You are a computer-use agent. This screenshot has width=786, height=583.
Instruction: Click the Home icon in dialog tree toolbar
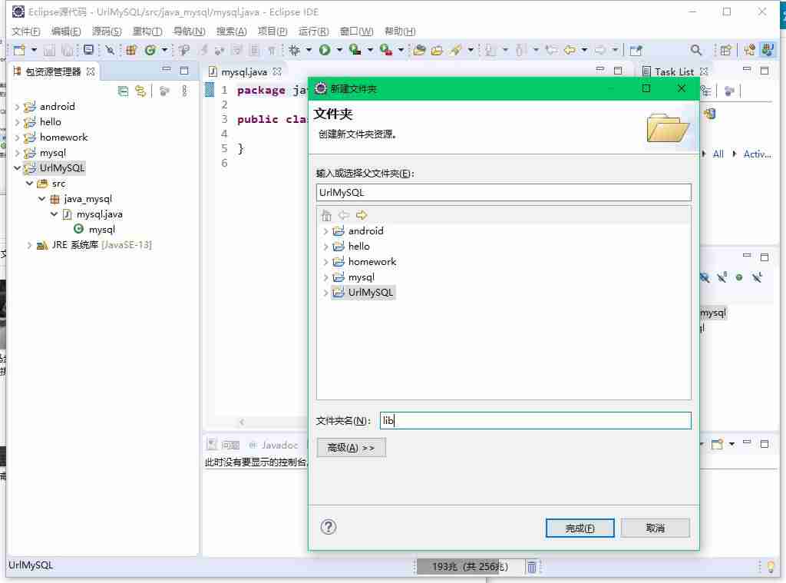pyautogui.click(x=326, y=215)
